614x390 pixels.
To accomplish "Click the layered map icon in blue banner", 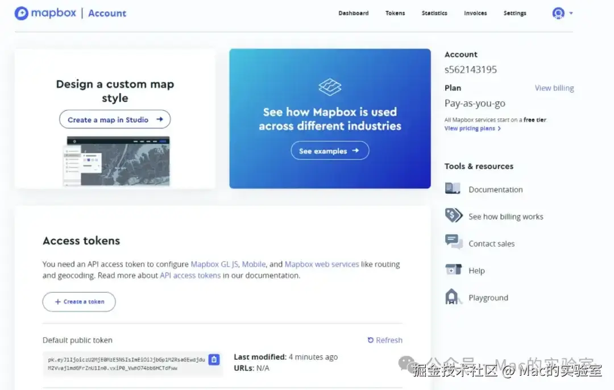I will pos(330,87).
